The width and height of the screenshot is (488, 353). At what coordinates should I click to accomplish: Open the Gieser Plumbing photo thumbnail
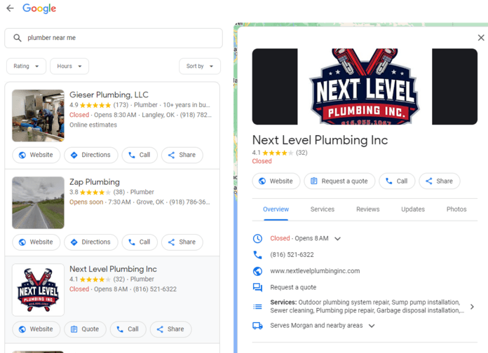click(39, 116)
